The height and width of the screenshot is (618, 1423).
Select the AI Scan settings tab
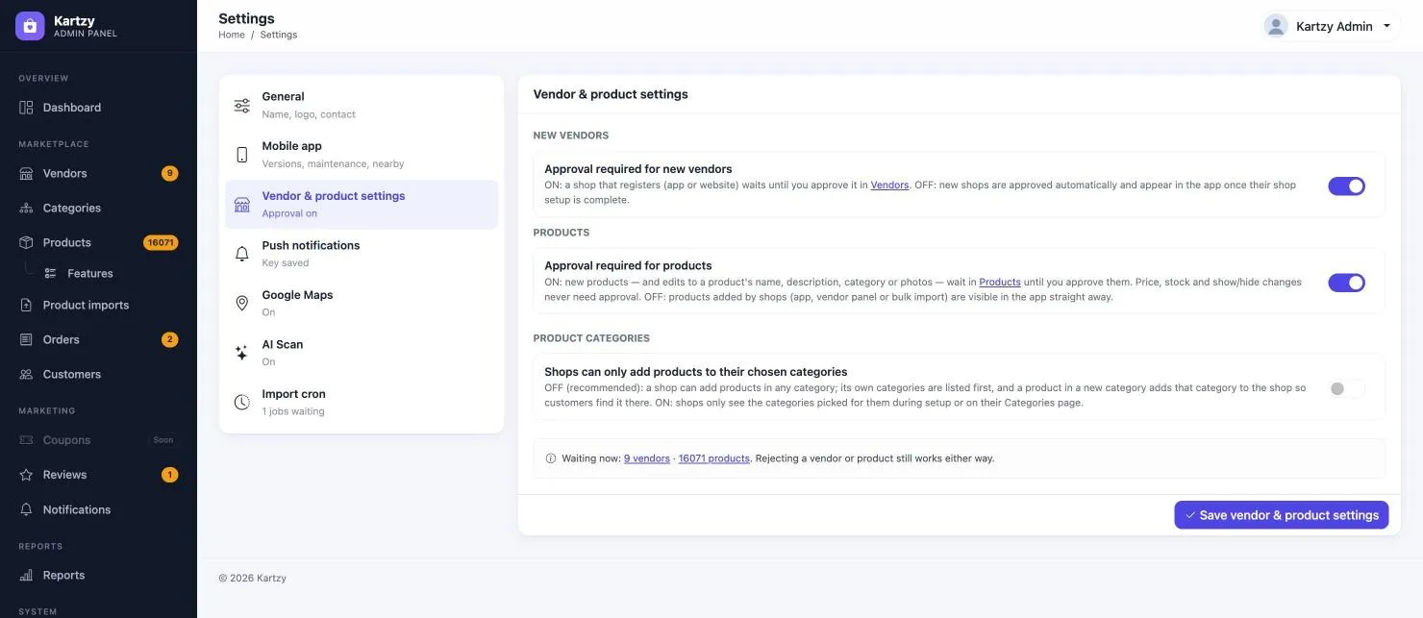pyautogui.click(x=362, y=353)
